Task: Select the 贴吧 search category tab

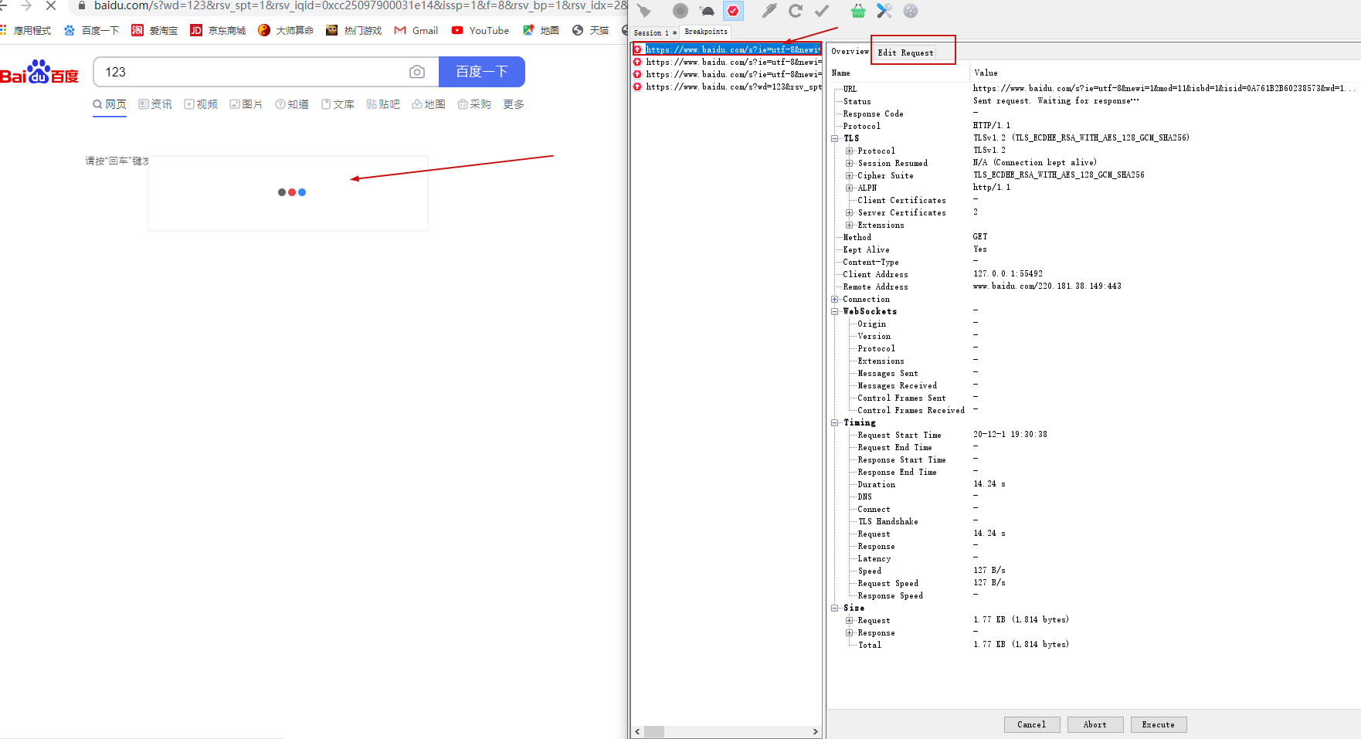Action: click(x=383, y=104)
